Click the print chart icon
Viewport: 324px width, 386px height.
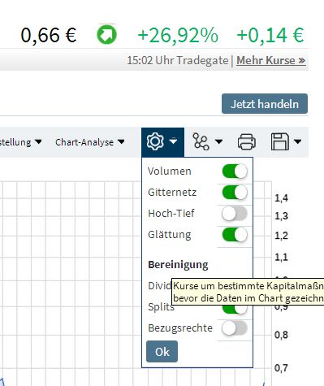click(247, 141)
